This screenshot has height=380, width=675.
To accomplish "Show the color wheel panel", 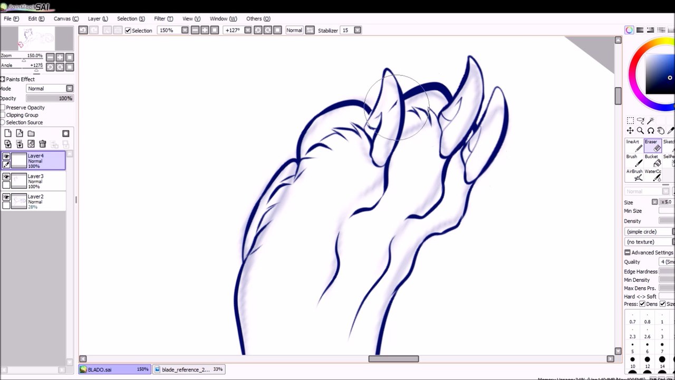I will (x=629, y=30).
